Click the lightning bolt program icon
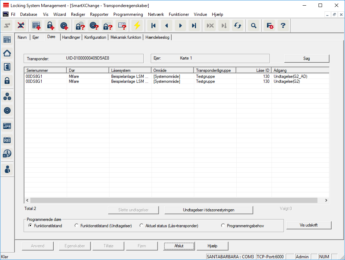 [137, 25]
